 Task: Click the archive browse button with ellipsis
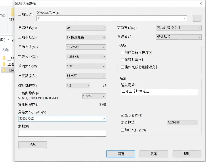tap(197, 18)
